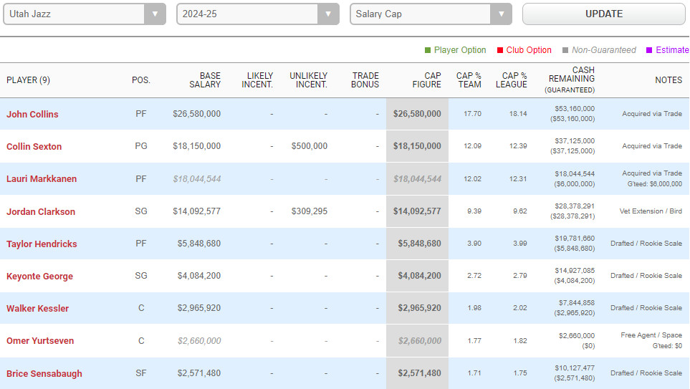Select Collin Sexton team cap percent 12.09
690x389 pixels.
coord(472,146)
